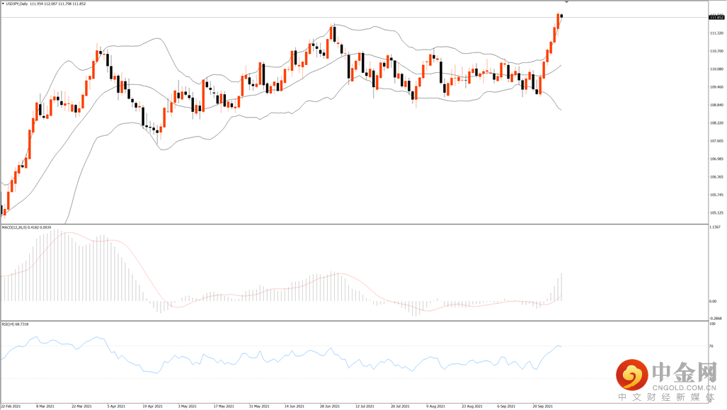Click the 20 Sep 2021 date label
The image size is (727, 410).
point(542,406)
